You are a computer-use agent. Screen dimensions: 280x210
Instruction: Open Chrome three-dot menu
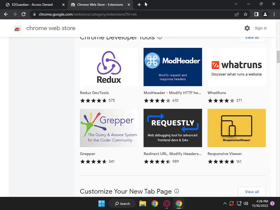(274, 14)
